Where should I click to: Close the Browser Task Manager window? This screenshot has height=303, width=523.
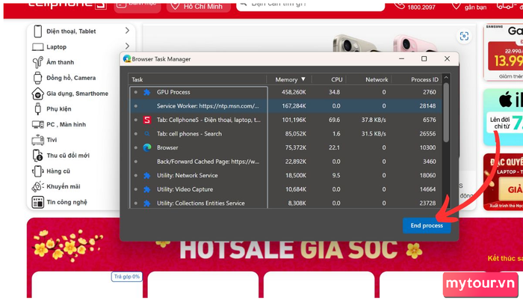pos(447,59)
